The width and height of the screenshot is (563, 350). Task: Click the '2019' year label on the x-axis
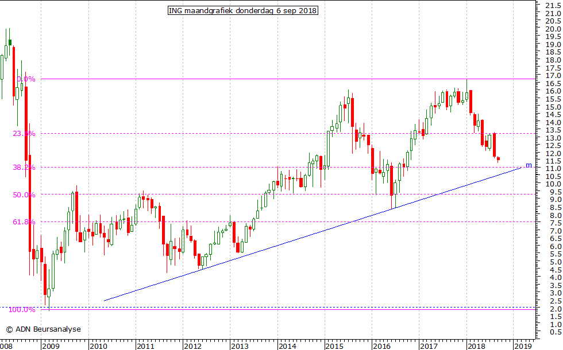[x=523, y=346]
